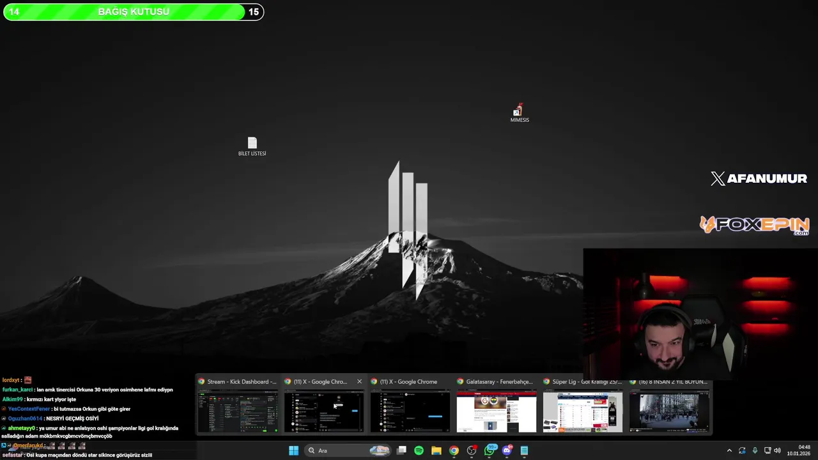Viewport: 818px width, 460px height.
Task: Close the hovered (11) X Chrome preview
Action: (359, 381)
